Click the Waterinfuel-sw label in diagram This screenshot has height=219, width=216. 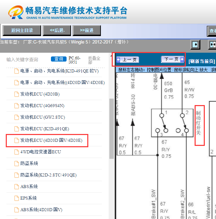coord(208,203)
